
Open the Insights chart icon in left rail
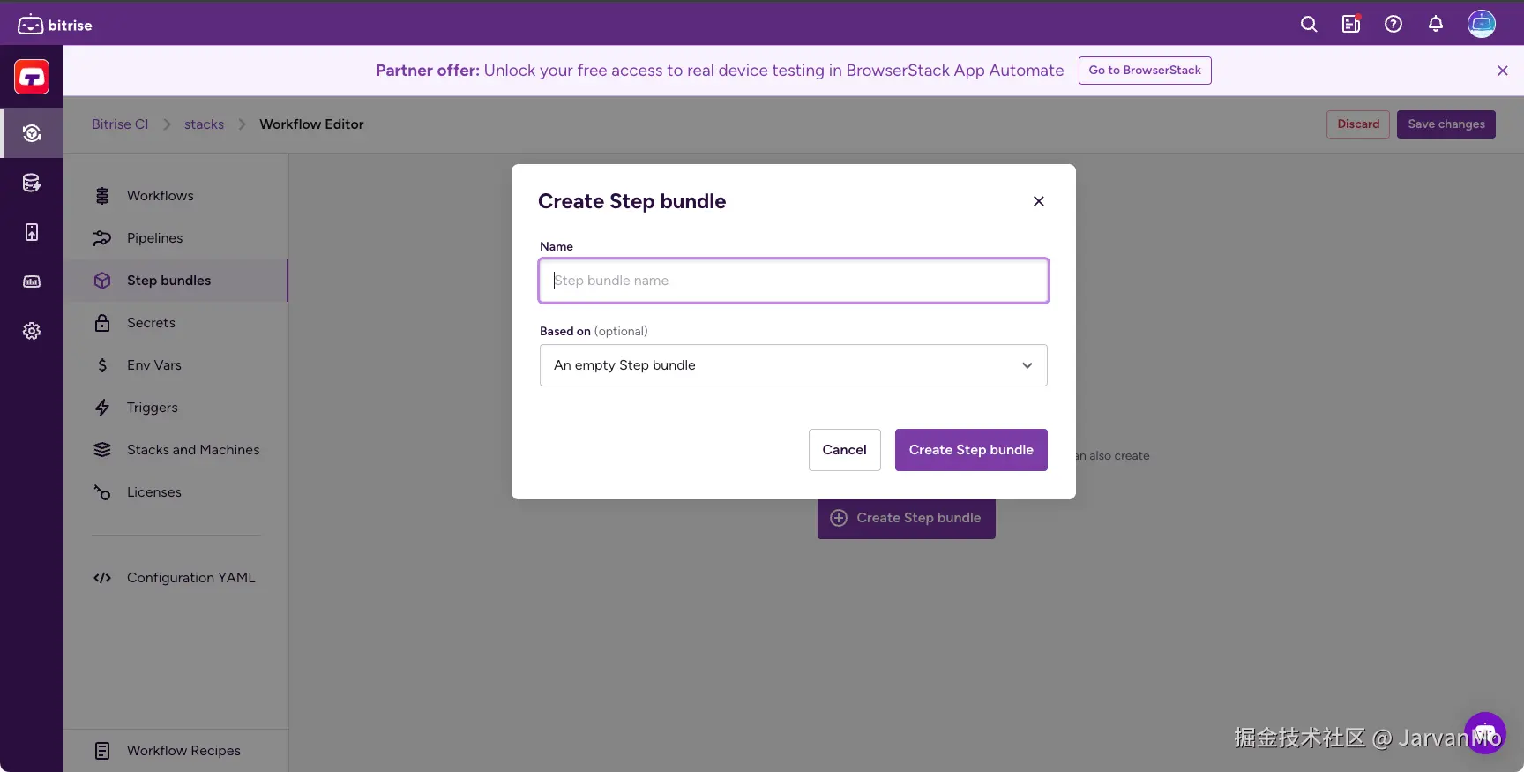(x=32, y=281)
